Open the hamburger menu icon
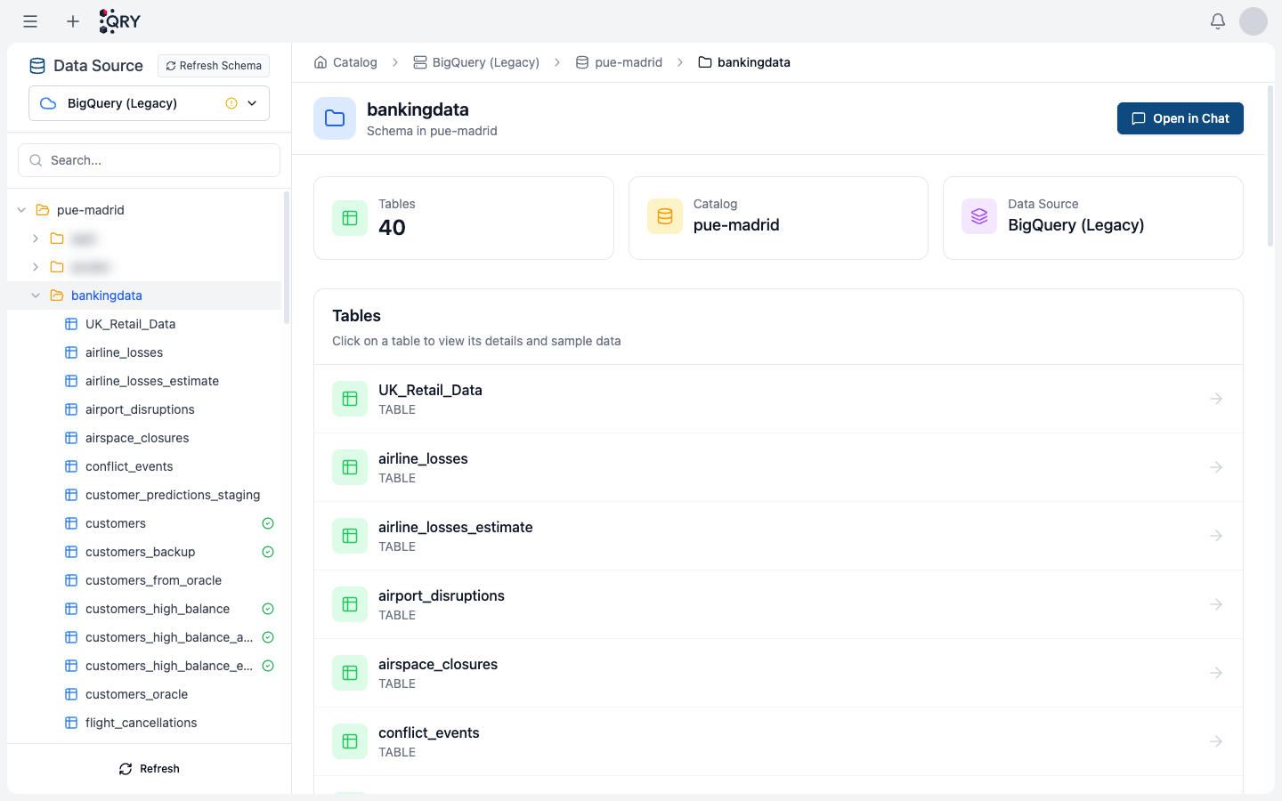Viewport: 1282px width, 801px height. [x=30, y=21]
